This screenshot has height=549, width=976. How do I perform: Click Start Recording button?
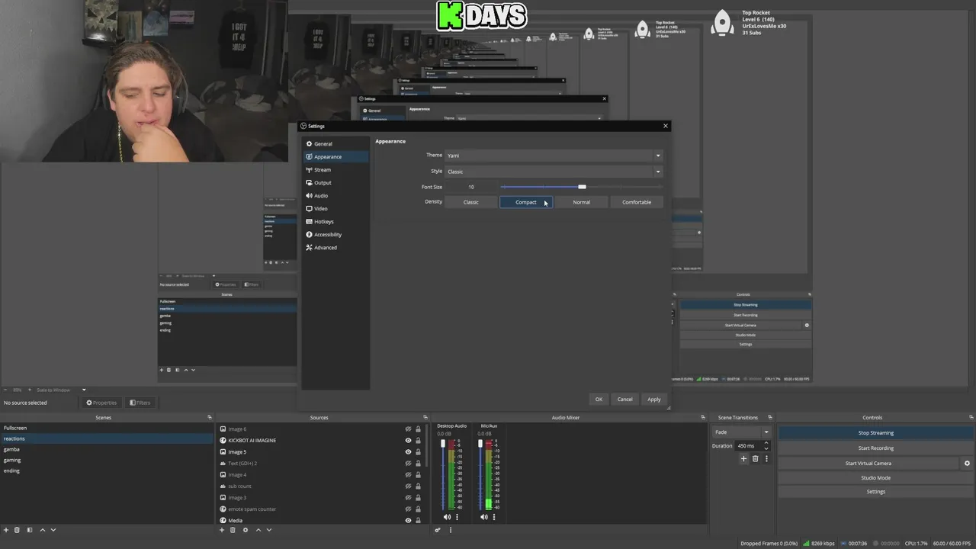(875, 448)
